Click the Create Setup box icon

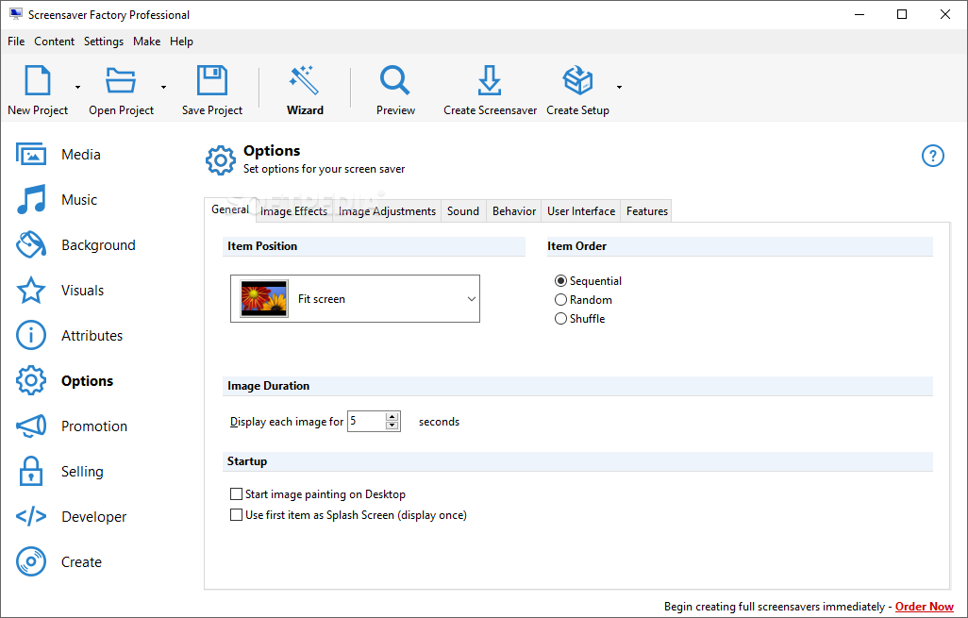point(577,80)
